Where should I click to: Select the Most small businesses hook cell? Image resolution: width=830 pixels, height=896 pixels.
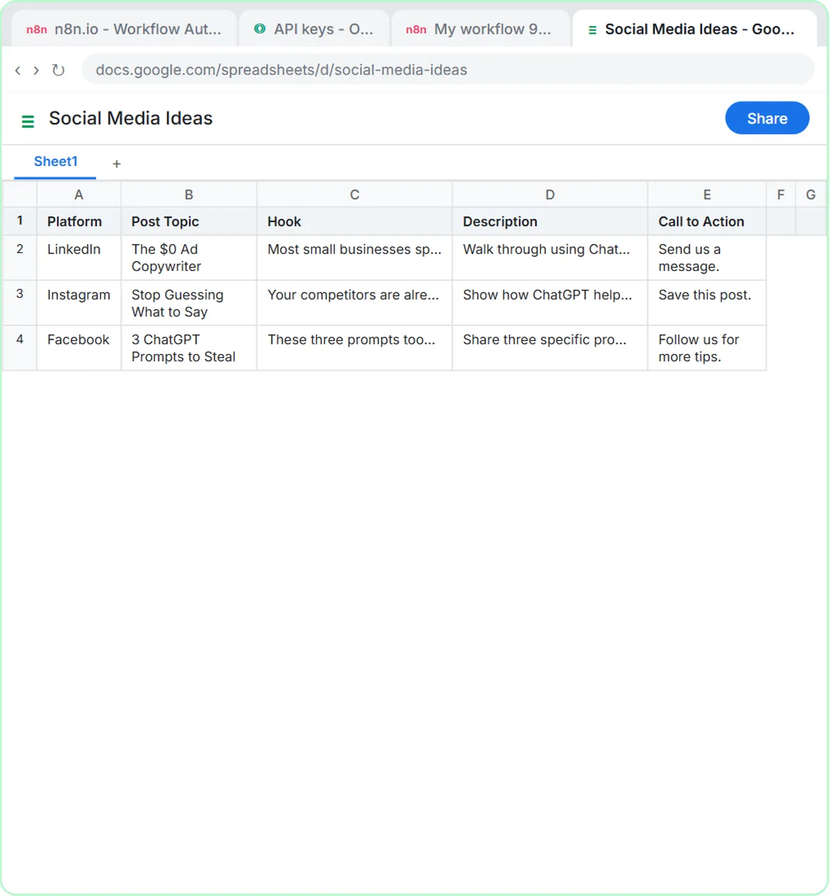[355, 257]
